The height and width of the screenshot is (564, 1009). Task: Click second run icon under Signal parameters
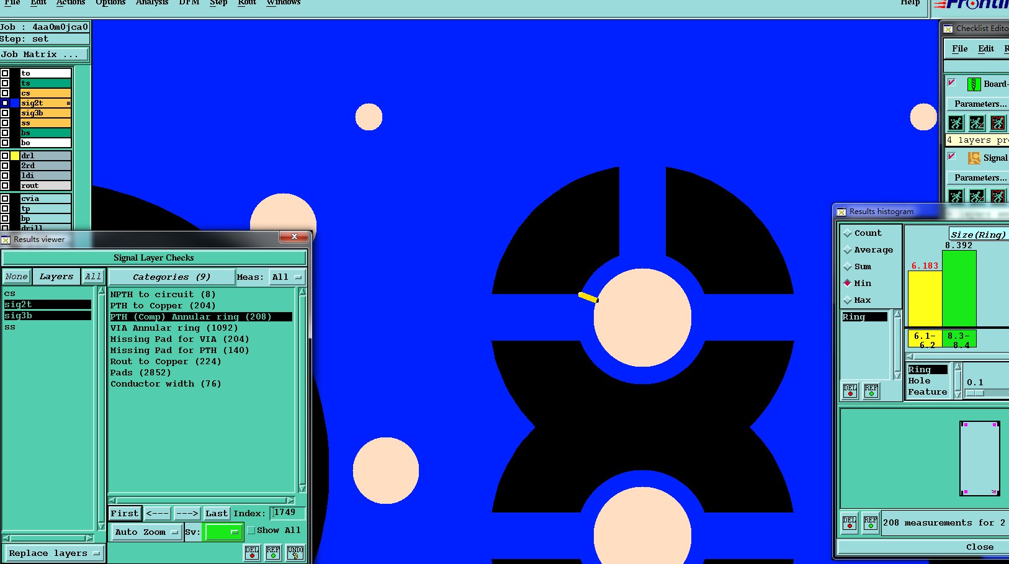pos(977,196)
